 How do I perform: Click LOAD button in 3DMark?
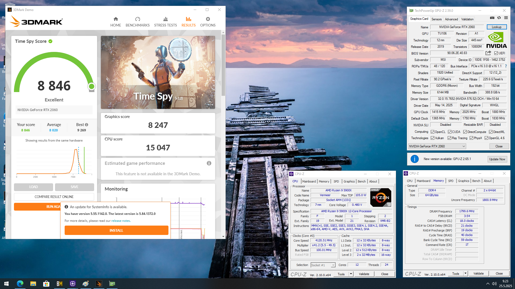point(34,187)
